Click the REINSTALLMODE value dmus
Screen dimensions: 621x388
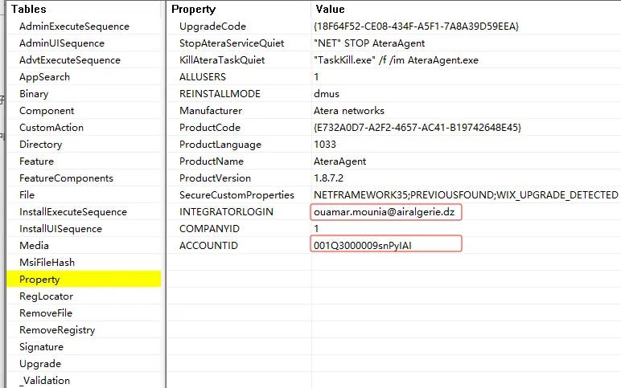pos(327,94)
